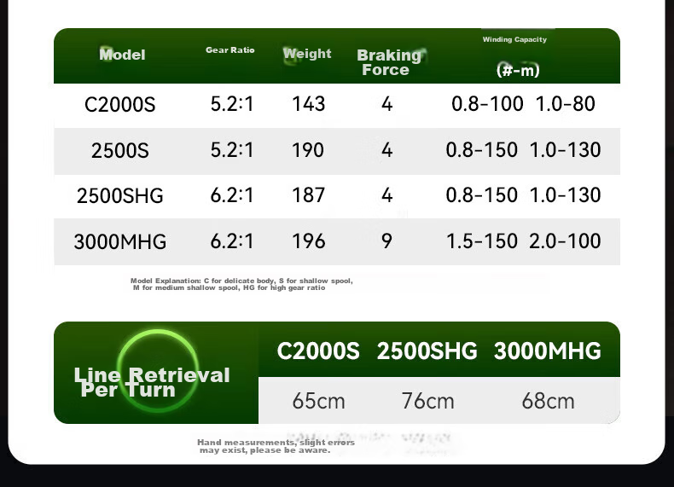Click winding capacity '0.8-100'
This screenshot has width=674, height=487.
[487, 104]
